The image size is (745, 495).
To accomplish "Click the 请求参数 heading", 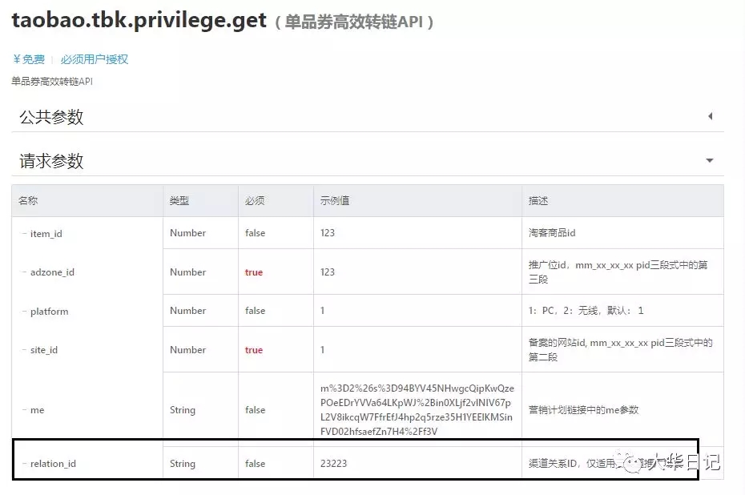I will [x=51, y=161].
